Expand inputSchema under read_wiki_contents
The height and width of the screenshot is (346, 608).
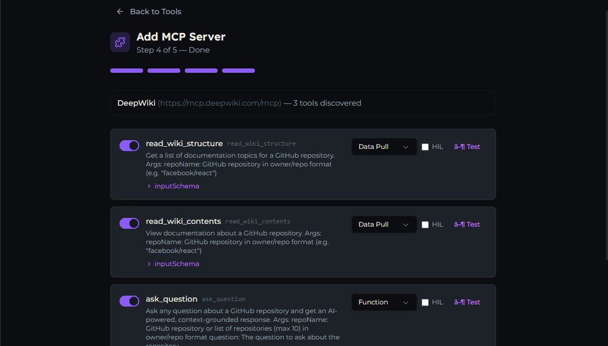[x=173, y=264]
